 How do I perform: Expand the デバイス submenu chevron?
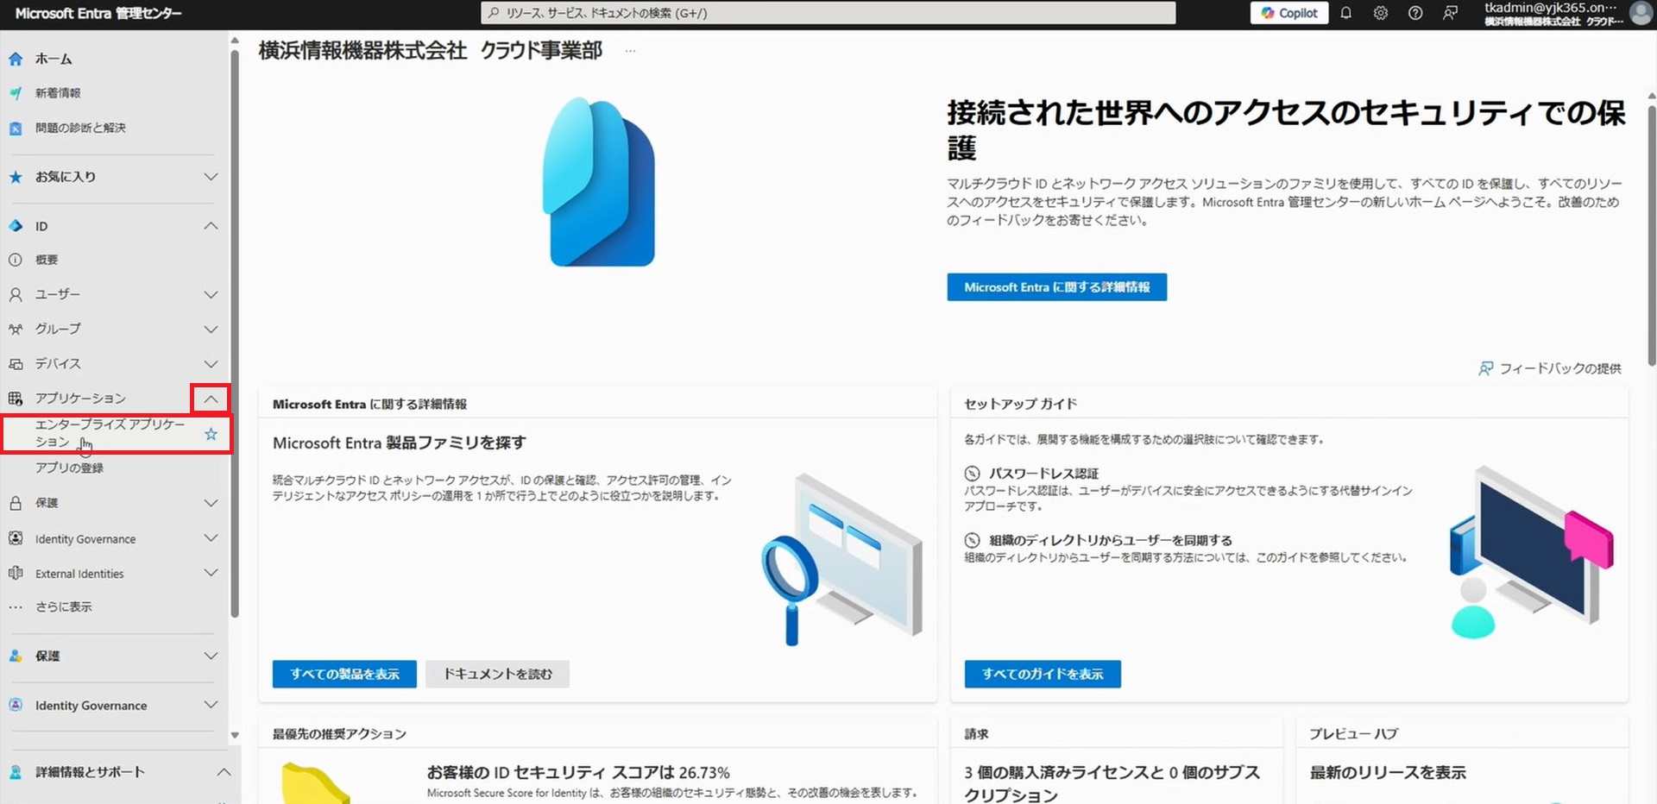[x=211, y=364]
